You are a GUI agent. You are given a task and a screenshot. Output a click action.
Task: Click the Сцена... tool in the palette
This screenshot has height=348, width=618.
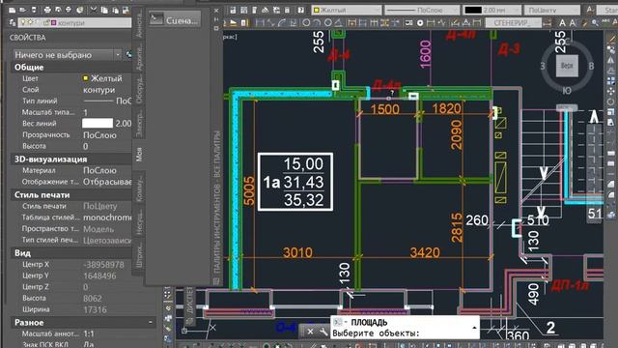[x=175, y=19]
